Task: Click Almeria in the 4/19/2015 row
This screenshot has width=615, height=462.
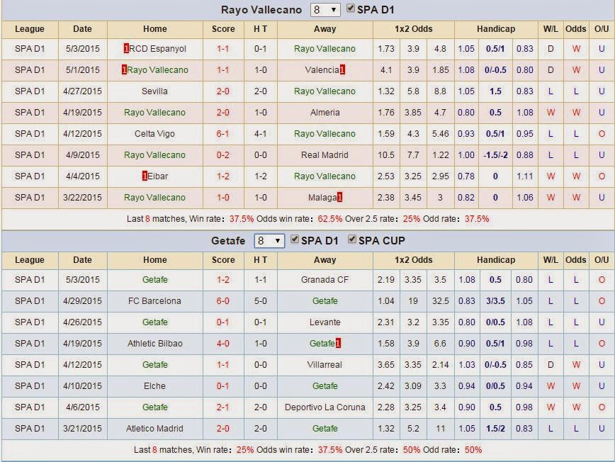Action: coord(325,113)
